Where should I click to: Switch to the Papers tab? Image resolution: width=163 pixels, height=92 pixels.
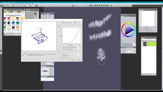point(28,11)
